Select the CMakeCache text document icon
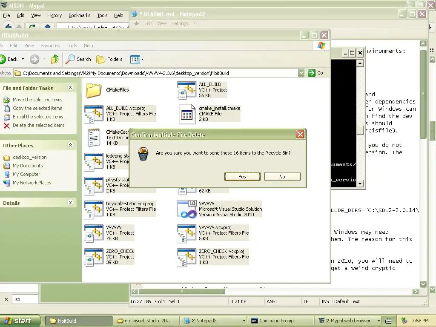 (x=94, y=138)
